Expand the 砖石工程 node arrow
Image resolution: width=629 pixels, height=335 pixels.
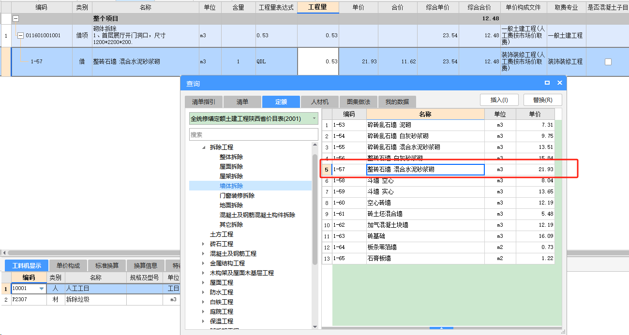point(204,244)
